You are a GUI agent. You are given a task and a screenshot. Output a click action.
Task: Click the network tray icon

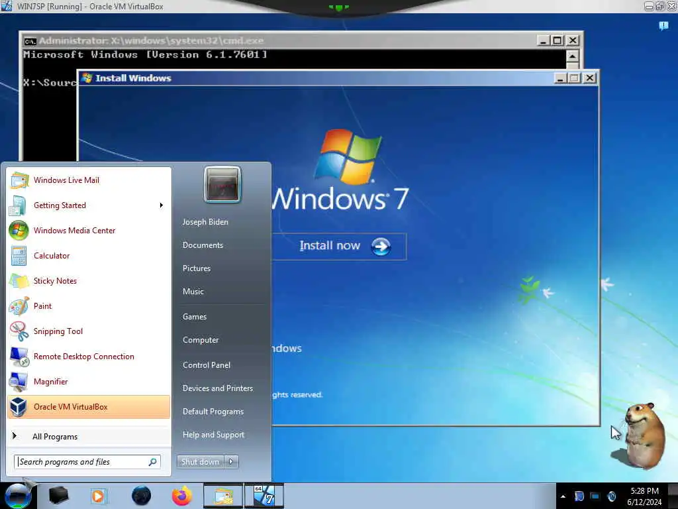tap(595, 496)
